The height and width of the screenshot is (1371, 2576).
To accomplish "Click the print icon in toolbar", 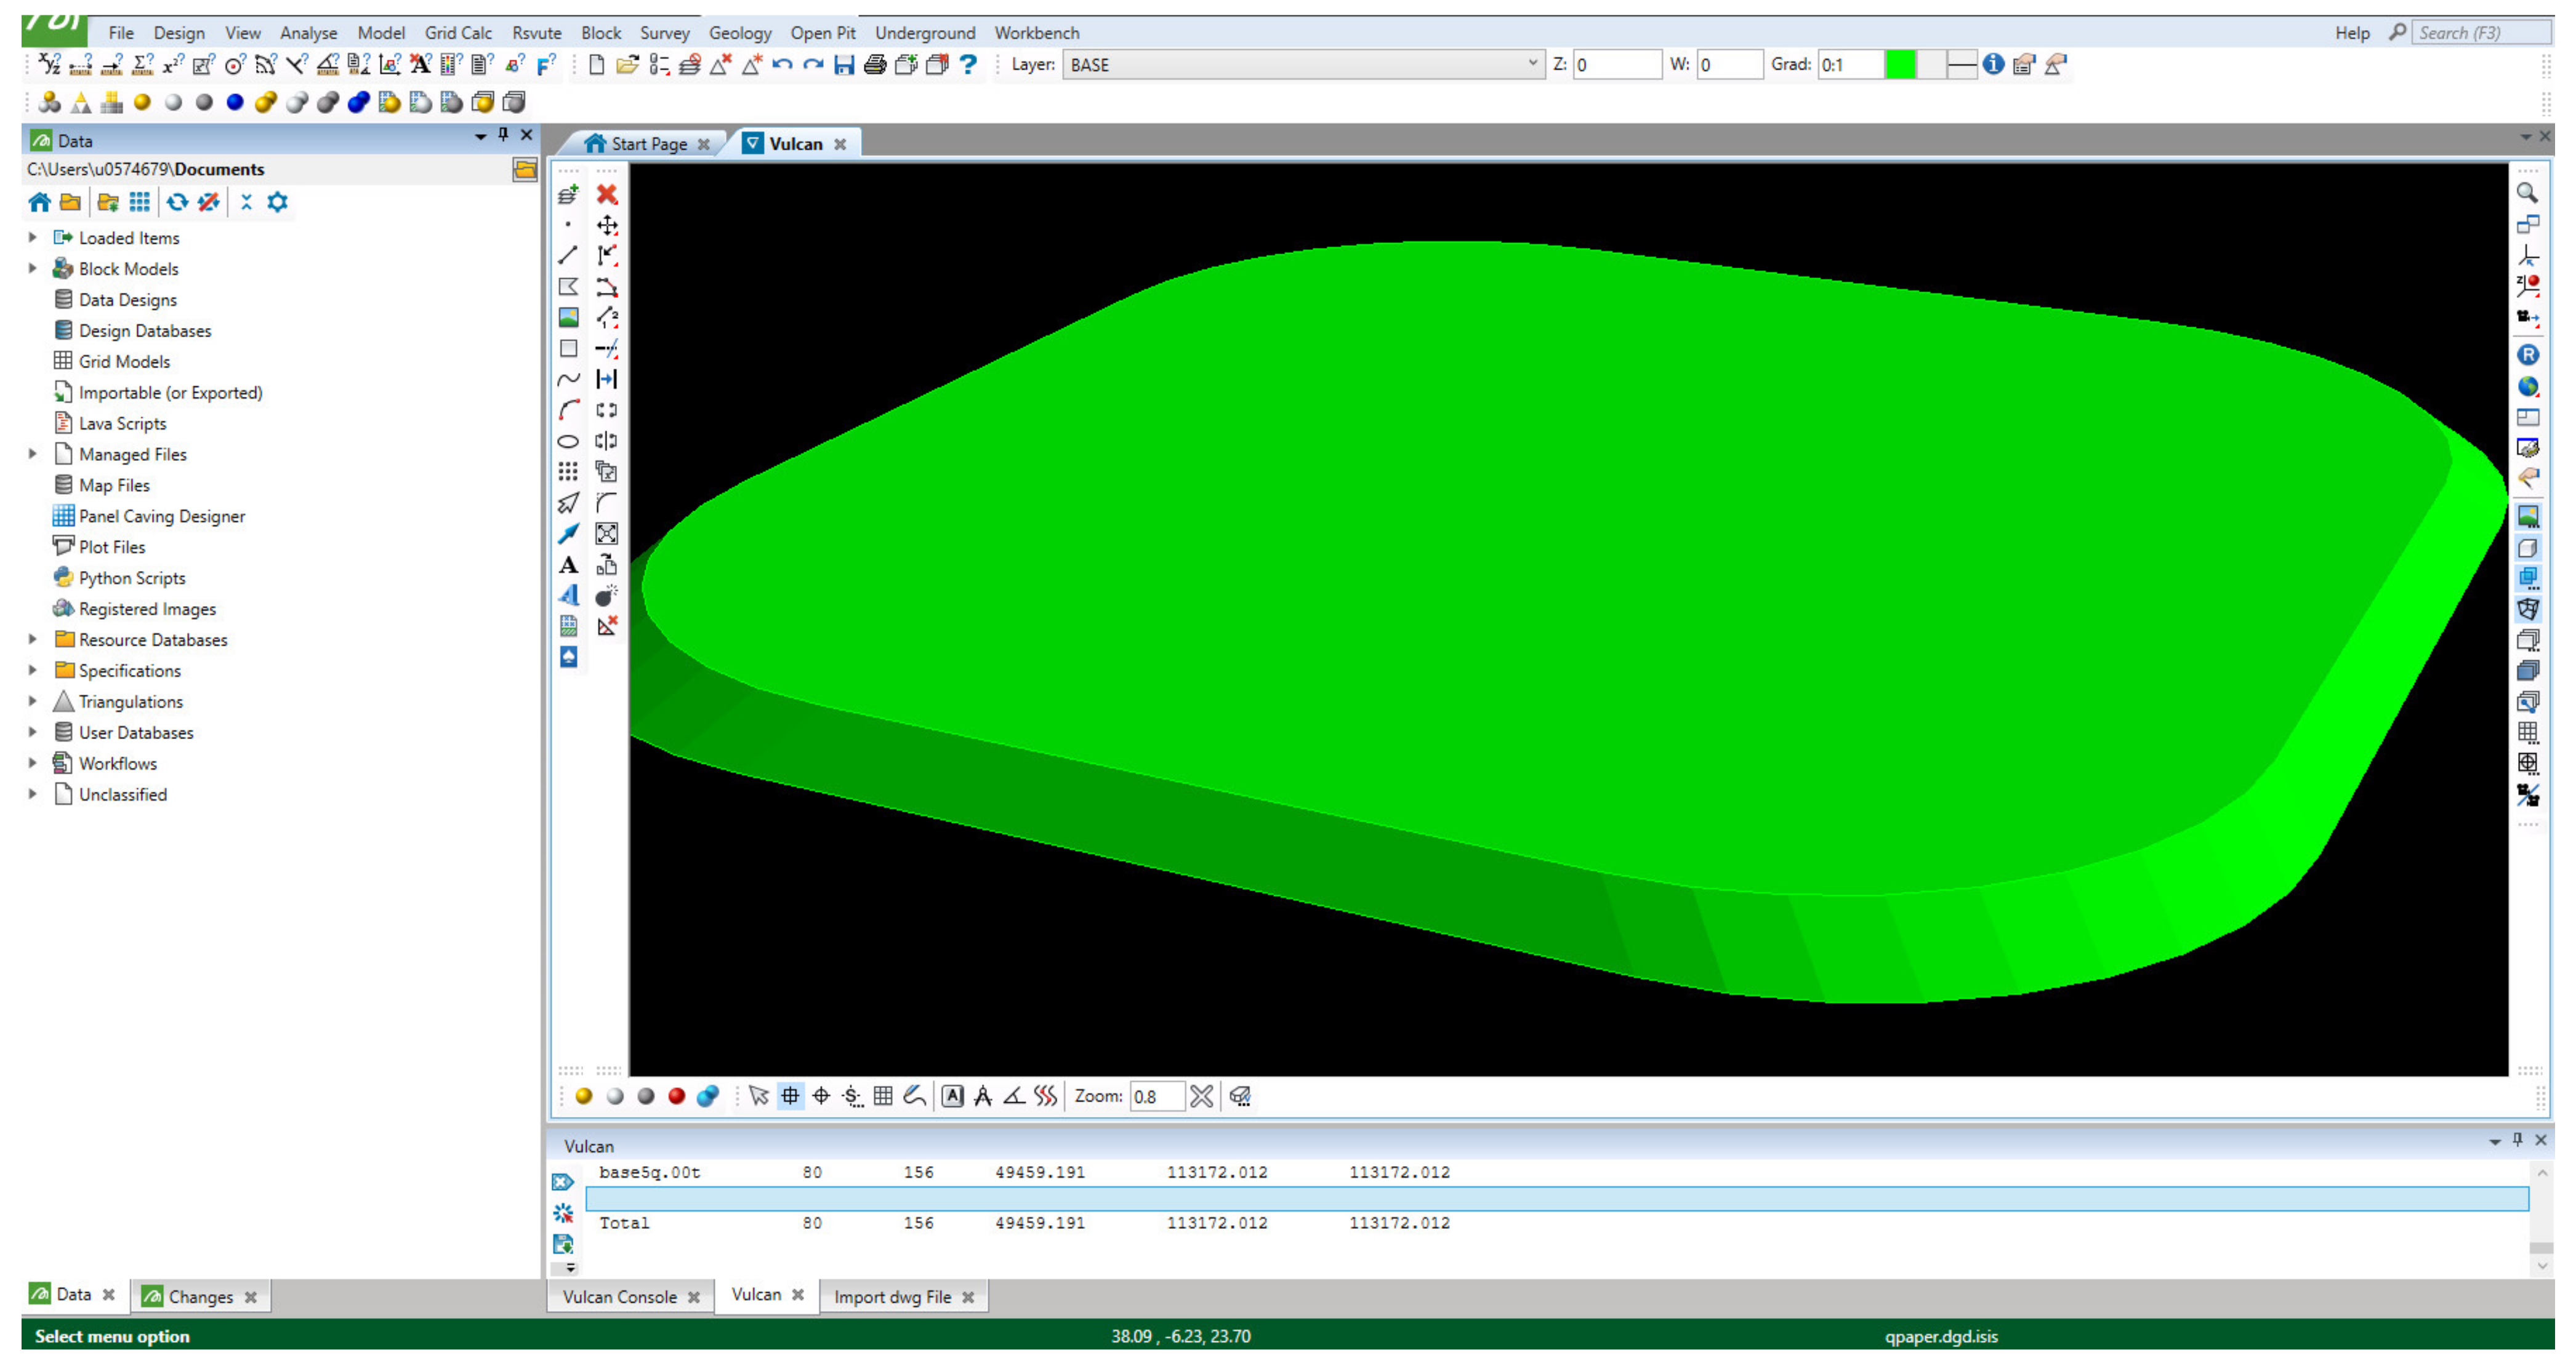I will [875, 65].
